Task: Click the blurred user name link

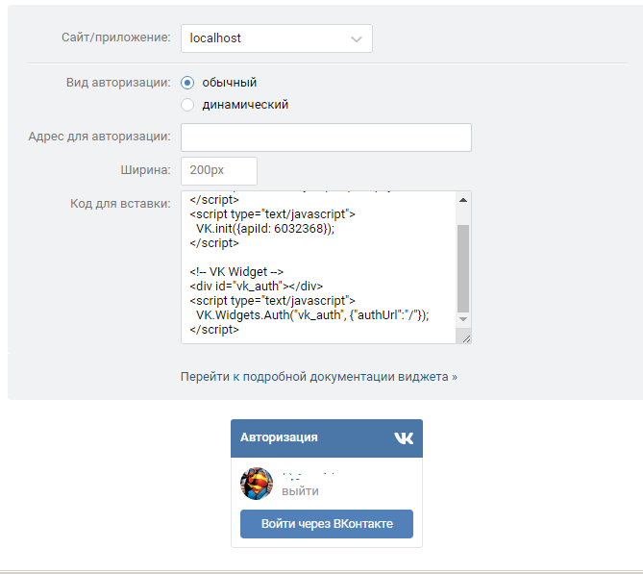Action: pos(309,476)
